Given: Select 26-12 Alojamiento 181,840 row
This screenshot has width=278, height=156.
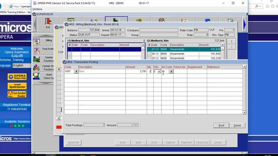Looking at the screenshot, I should point(184,54).
